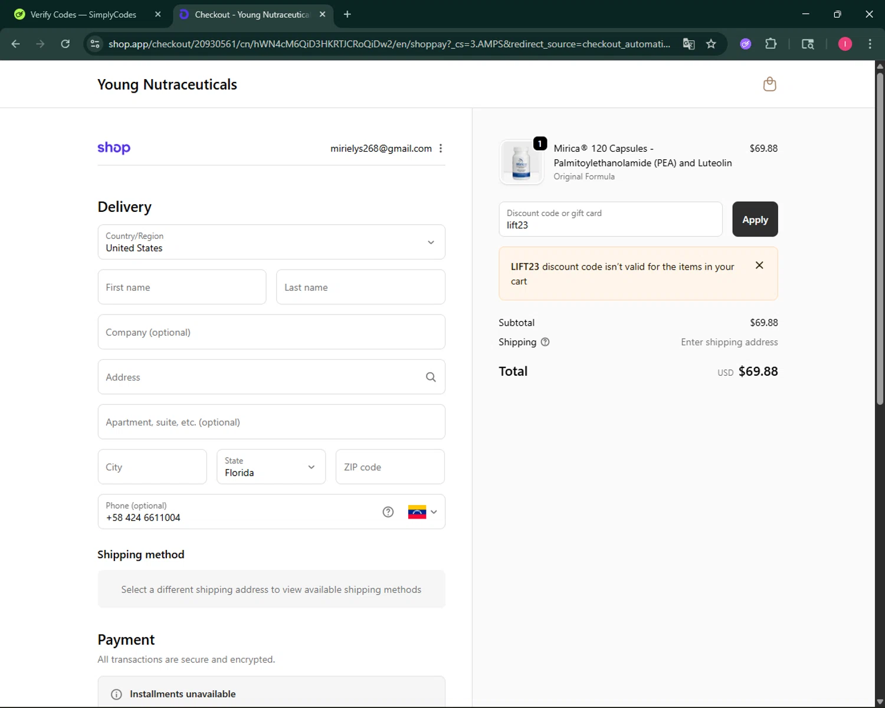Click the Shop logo
Screen dimensions: 885x708
pos(114,147)
